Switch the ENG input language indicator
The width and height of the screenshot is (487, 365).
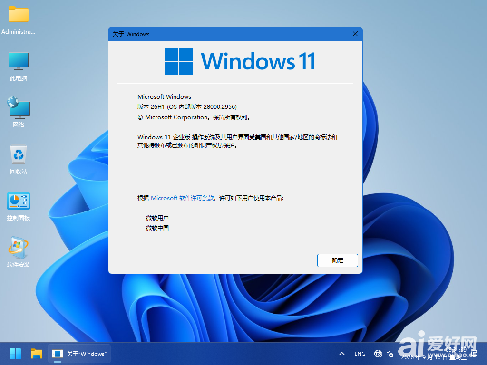(x=360, y=354)
